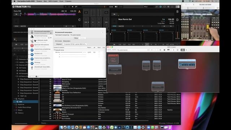Select the Allen&Heath Xone USB device
The image size is (231, 130).
pos(41,68)
